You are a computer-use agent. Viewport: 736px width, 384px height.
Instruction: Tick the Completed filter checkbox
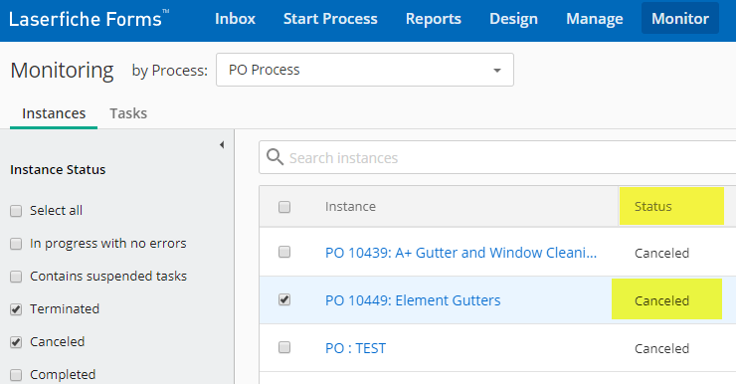coord(16,375)
